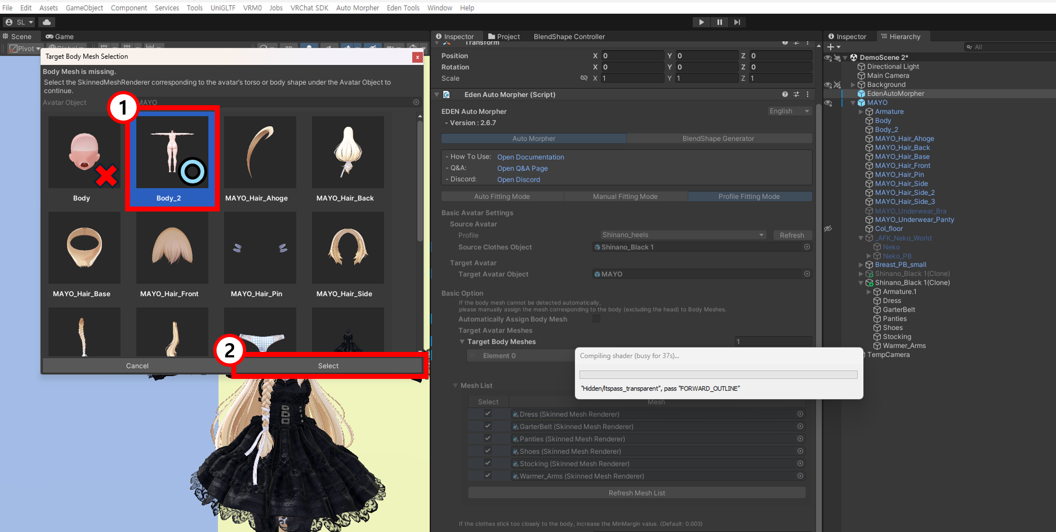1056x532 pixels.
Task: Click the Select button in the dialog
Action: pos(328,366)
